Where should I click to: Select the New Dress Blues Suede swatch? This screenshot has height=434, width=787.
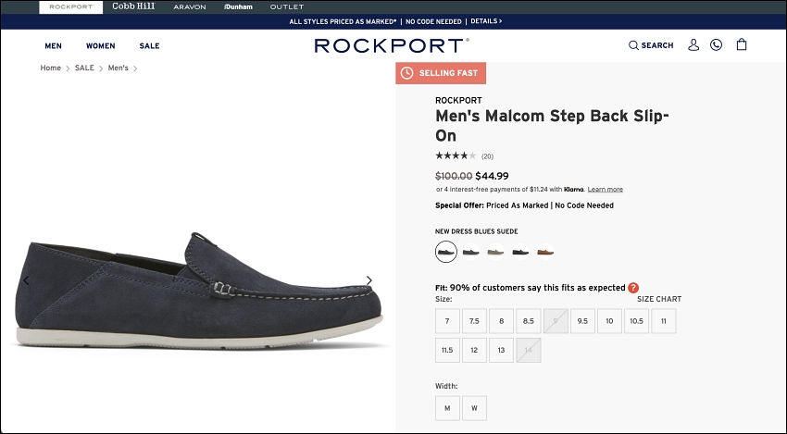pos(446,252)
